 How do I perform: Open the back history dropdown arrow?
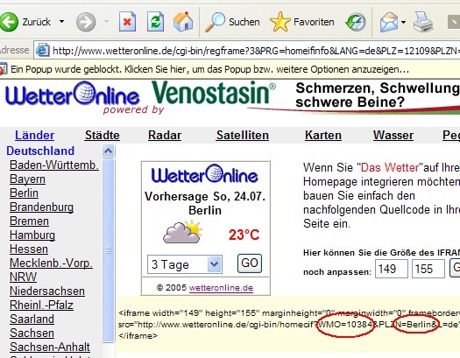(x=61, y=21)
